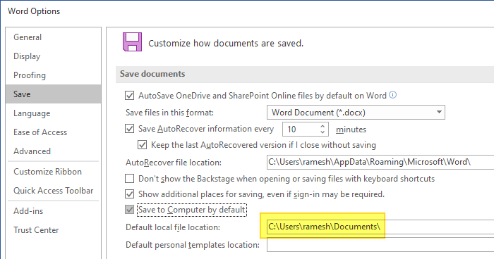The width and height of the screenshot is (494, 259).
Task: Click the "Default local file location:" label
Action: click(173, 227)
